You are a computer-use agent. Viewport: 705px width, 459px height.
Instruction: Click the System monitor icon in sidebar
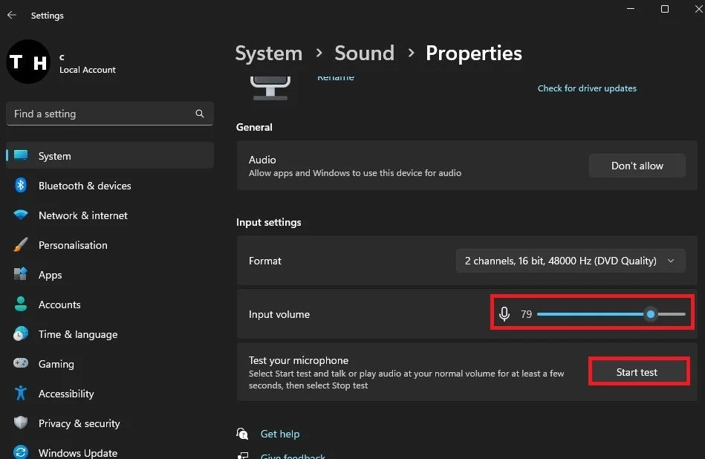coord(21,155)
